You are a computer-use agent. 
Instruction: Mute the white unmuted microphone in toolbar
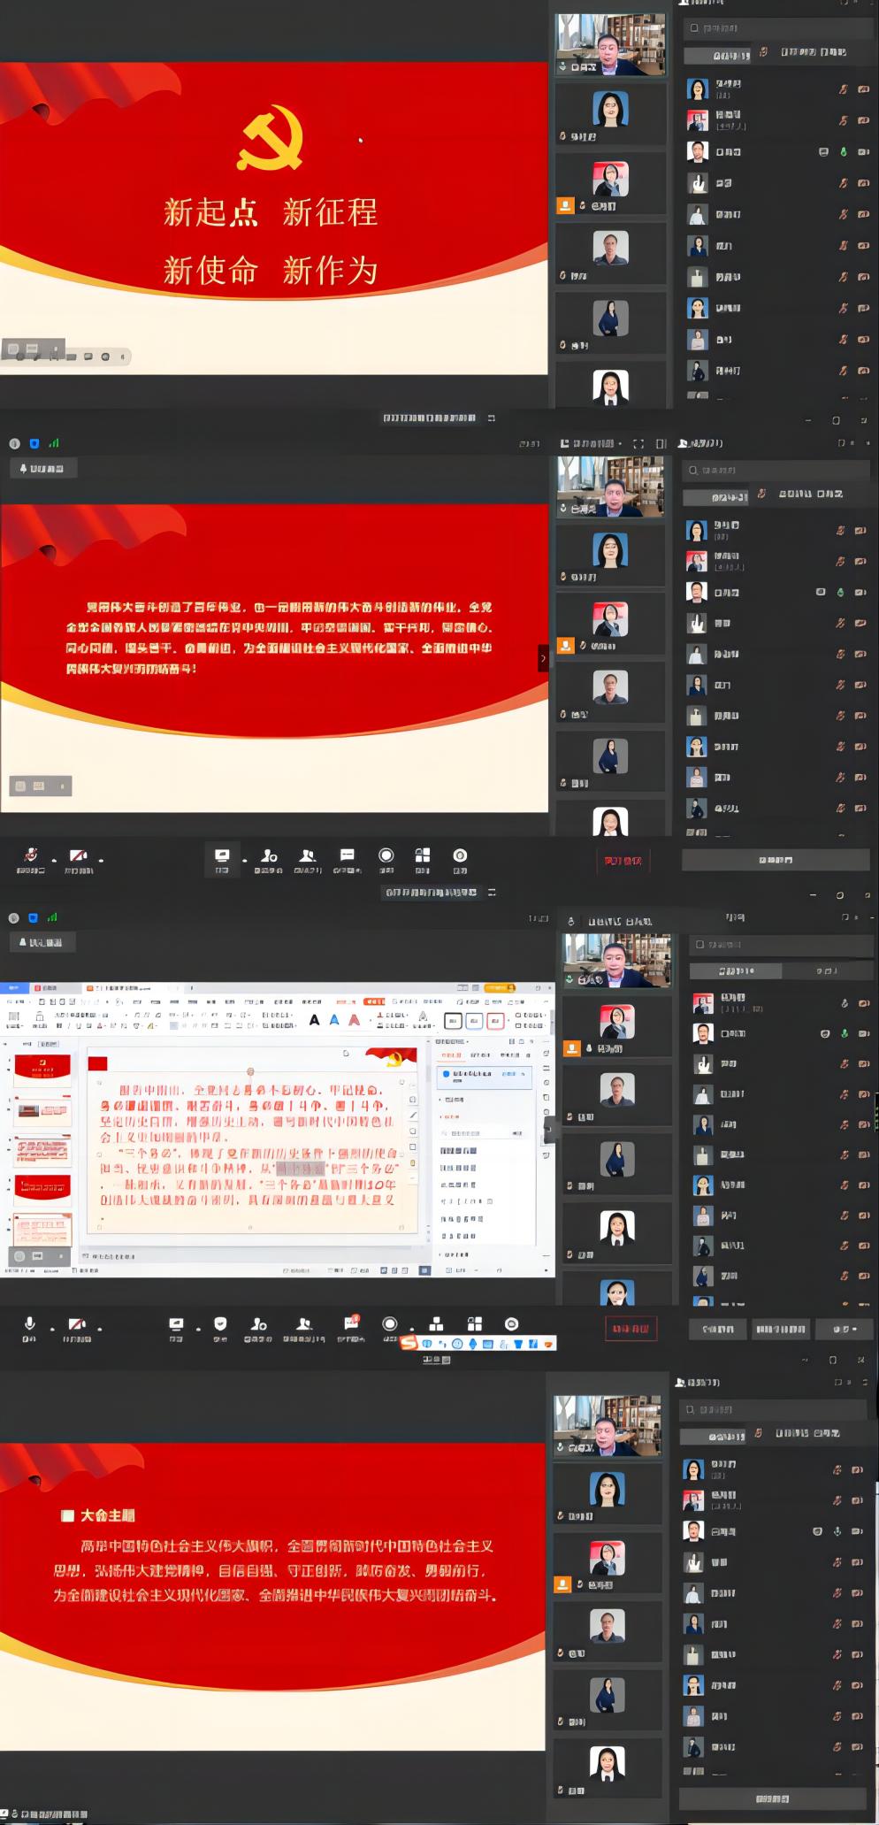[x=30, y=1324]
